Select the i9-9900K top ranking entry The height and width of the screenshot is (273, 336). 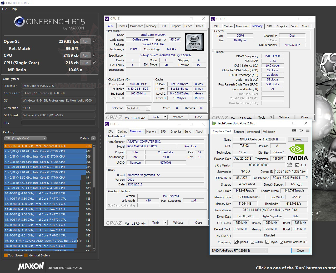(48, 146)
